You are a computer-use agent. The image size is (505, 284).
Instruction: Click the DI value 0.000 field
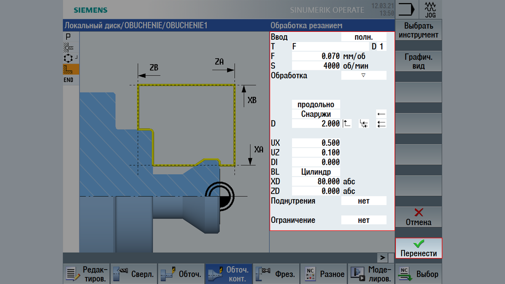(x=316, y=162)
